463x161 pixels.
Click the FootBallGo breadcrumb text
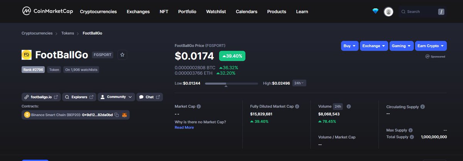93,33
